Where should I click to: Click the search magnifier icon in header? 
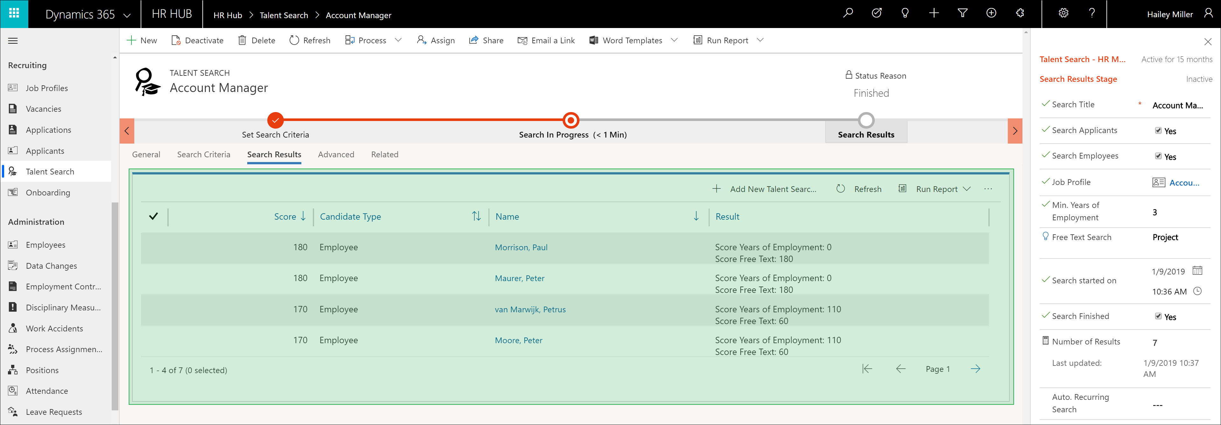point(848,13)
